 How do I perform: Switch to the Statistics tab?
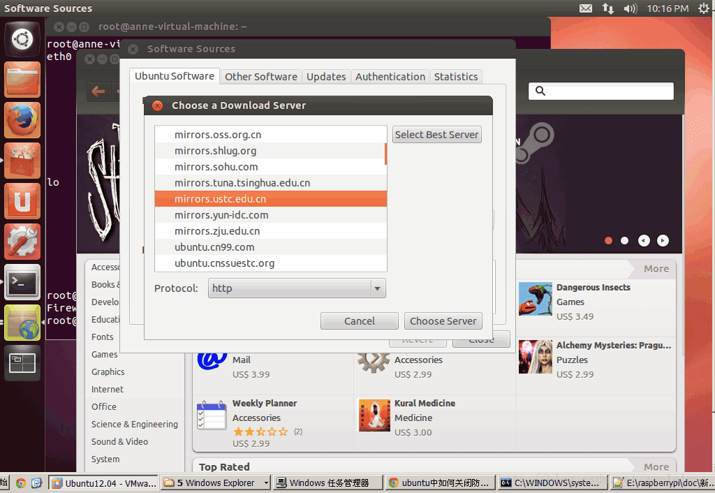(x=455, y=77)
